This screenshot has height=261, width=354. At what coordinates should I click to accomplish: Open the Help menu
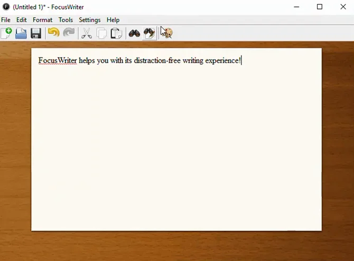[113, 20]
